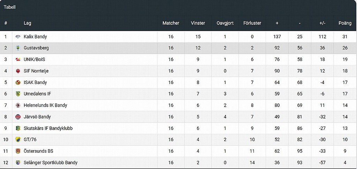The width and height of the screenshot is (357, 169).
Task: Open the Gustavsberg team name link
Action: 36,48
